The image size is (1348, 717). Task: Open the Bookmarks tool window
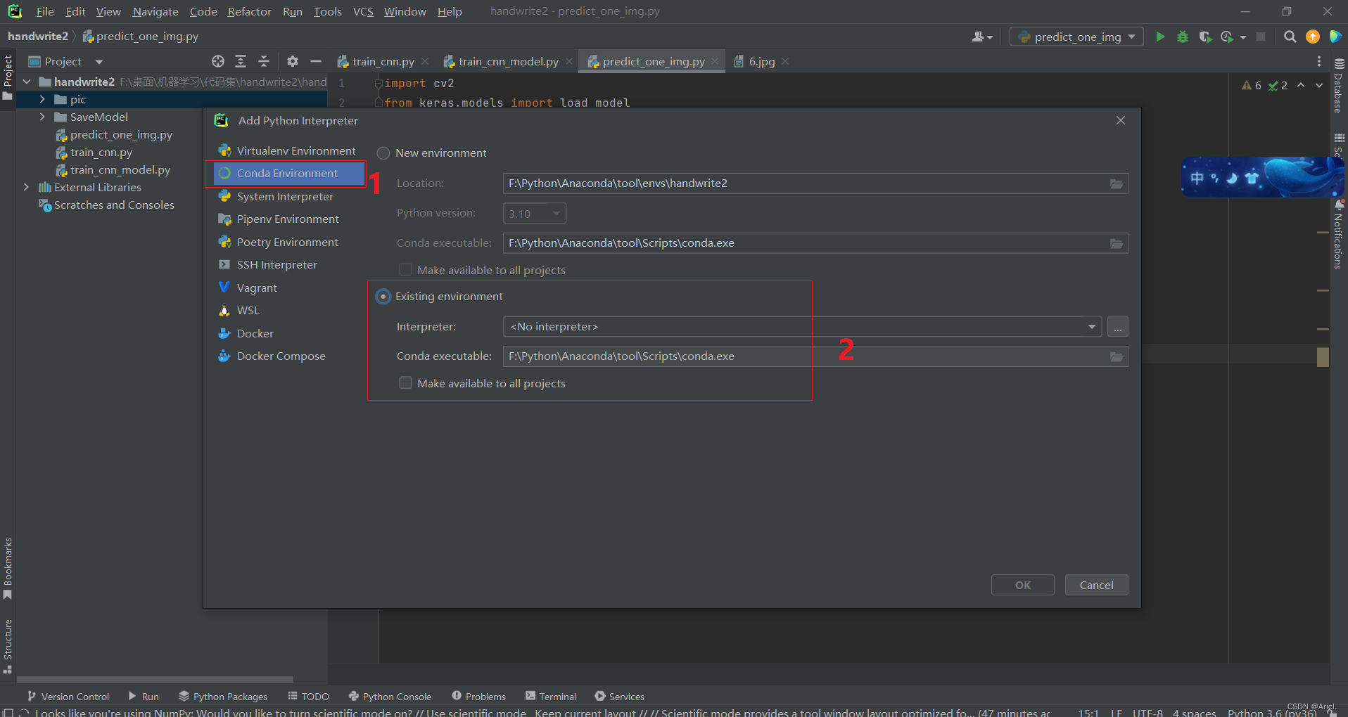tap(8, 569)
